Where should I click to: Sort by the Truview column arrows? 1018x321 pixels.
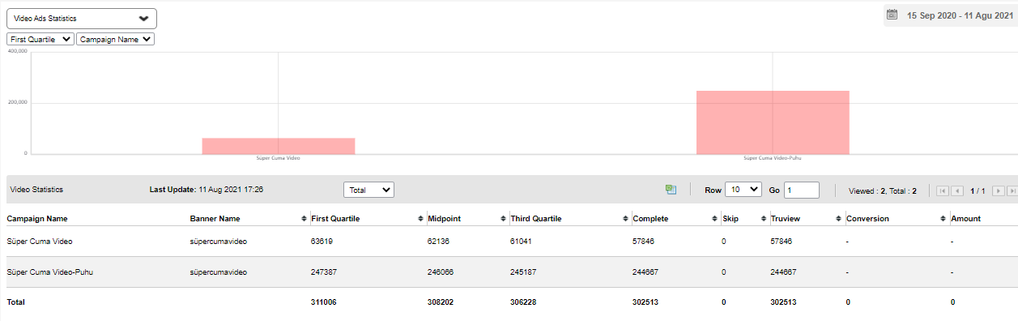838,219
